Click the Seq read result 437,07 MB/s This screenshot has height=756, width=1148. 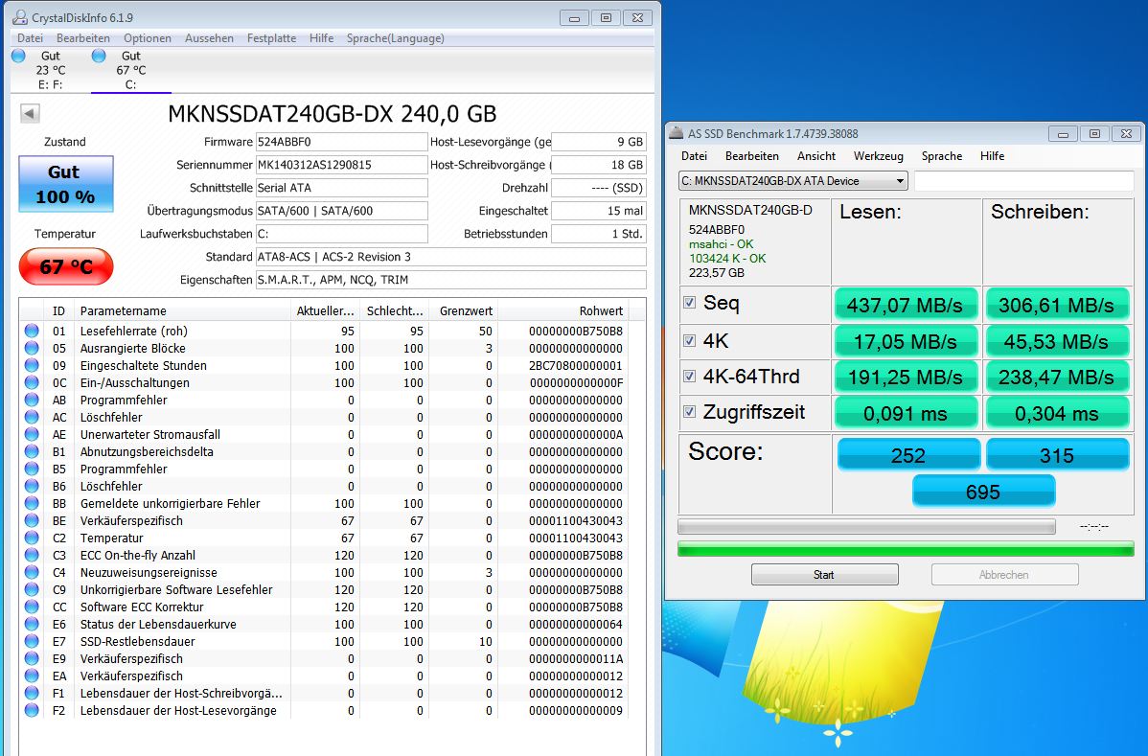click(x=905, y=305)
